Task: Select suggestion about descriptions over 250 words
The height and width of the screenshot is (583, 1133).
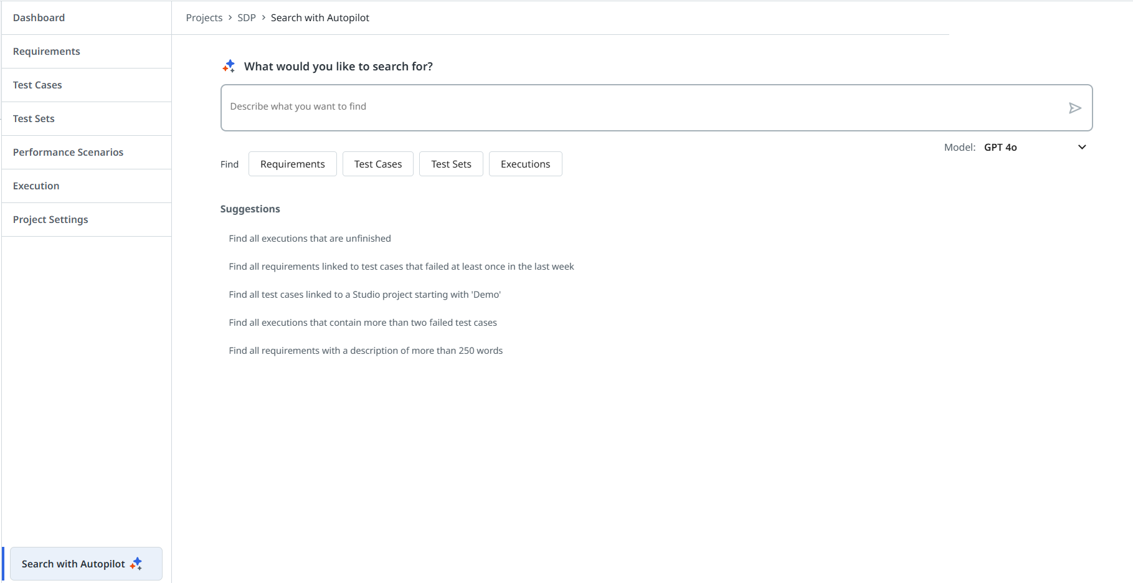Action: (x=366, y=351)
